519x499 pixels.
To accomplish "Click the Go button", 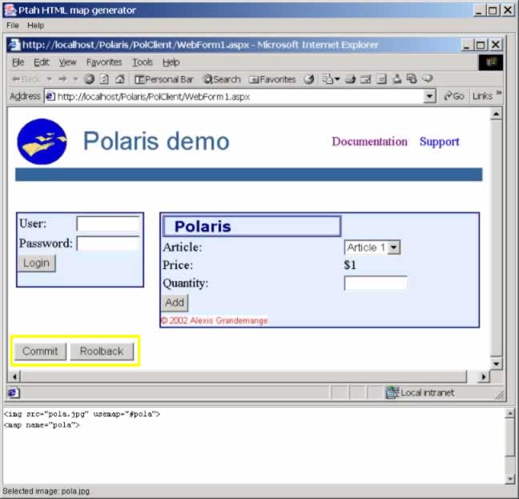I will 454,96.
